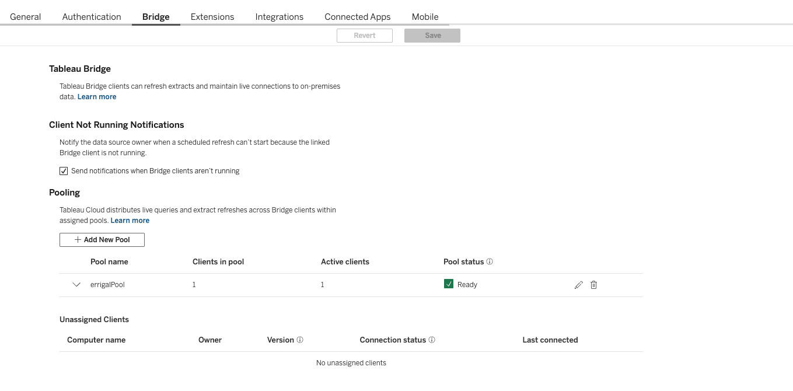
Task: Edit the errigalPool pool with pencil icon
Action: point(578,285)
